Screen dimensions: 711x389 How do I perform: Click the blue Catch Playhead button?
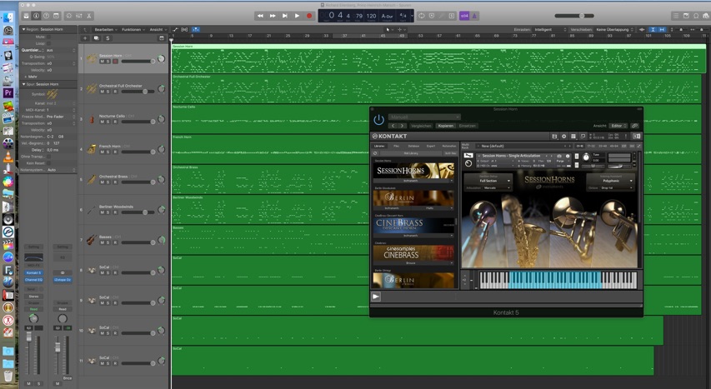pyautogui.click(x=196, y=29)
